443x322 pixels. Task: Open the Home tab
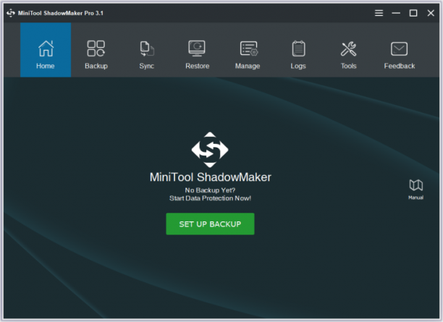click(46, 50)
